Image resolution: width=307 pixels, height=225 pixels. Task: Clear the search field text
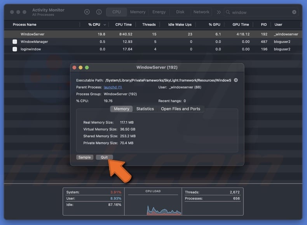[x=294, y=12]
